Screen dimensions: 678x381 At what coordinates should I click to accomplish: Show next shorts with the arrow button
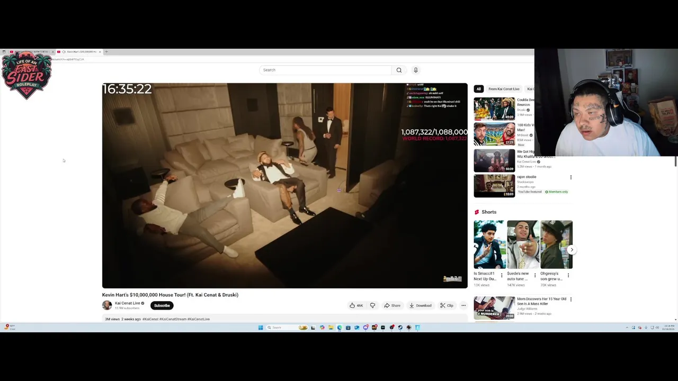(x=572, y=250)
